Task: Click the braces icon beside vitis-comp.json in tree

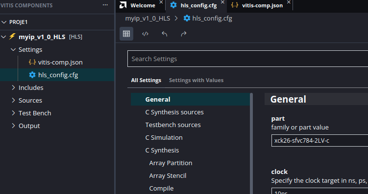Action: point(32,62)
